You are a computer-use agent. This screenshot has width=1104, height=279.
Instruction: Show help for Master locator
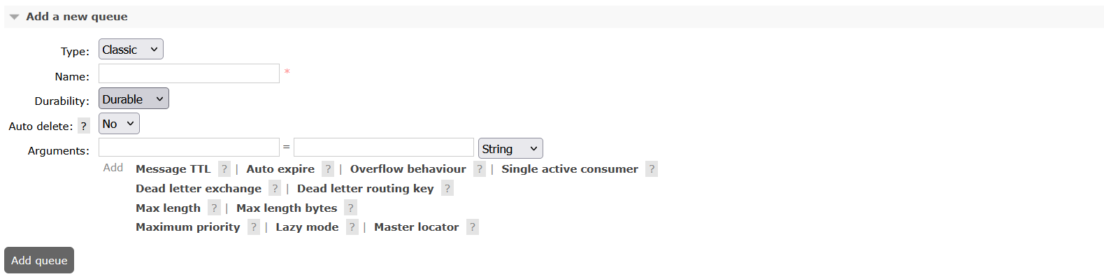point(473,227)
